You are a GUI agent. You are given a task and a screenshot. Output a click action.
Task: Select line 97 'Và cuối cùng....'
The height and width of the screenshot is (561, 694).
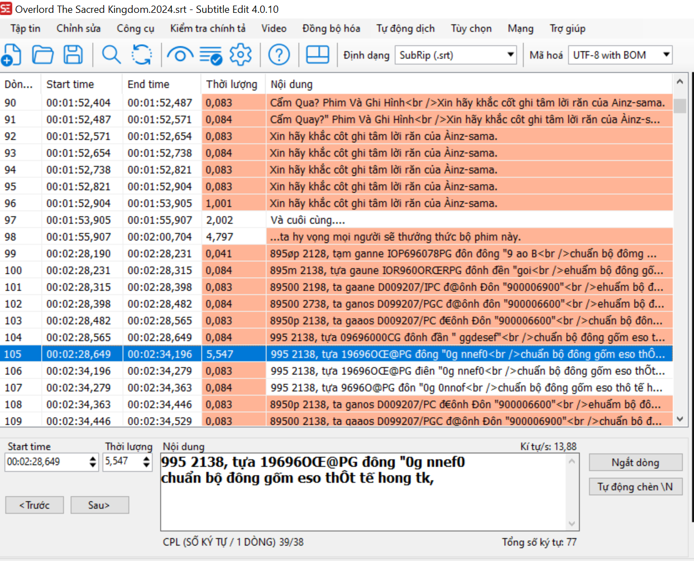pyautogui.click(x=336, y=220)
